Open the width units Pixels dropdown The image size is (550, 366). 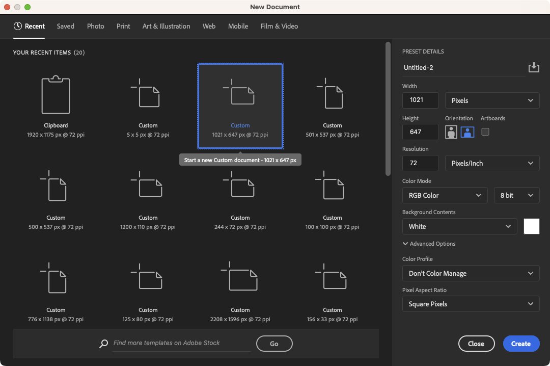492,100
